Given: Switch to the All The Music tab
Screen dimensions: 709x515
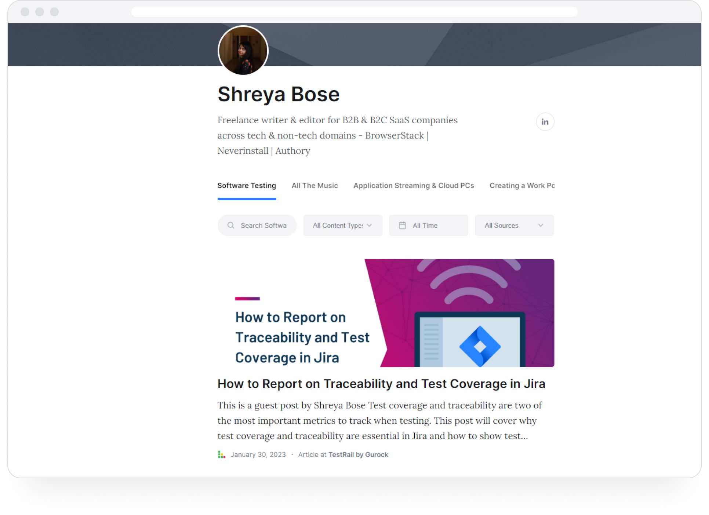Looking at the screenshot, I should click(x=314, y=186).
